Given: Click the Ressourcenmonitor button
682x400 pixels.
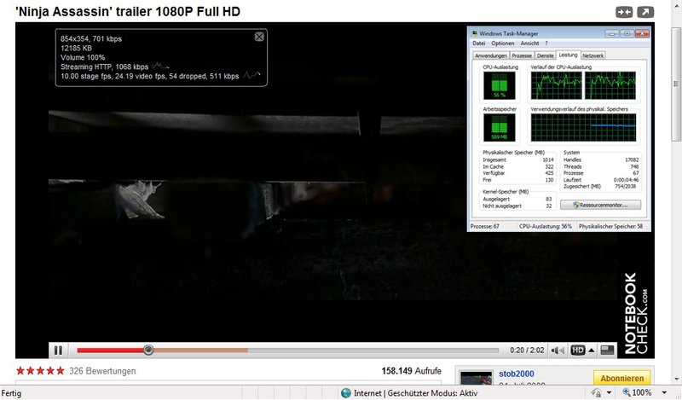Looking at the screenshot, I should pos(600,205).
